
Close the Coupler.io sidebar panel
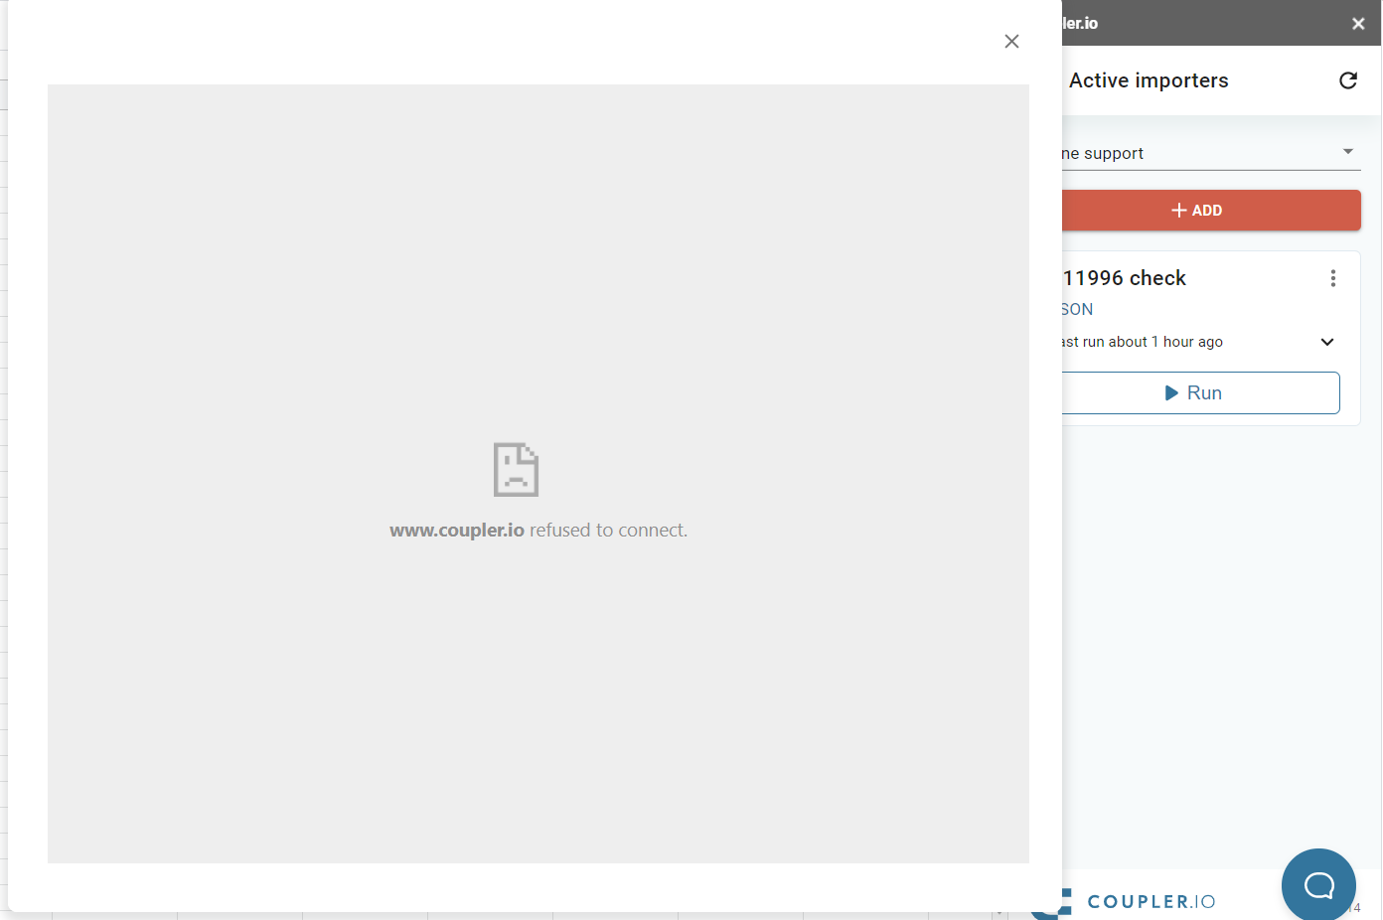tap(1358, 24)
